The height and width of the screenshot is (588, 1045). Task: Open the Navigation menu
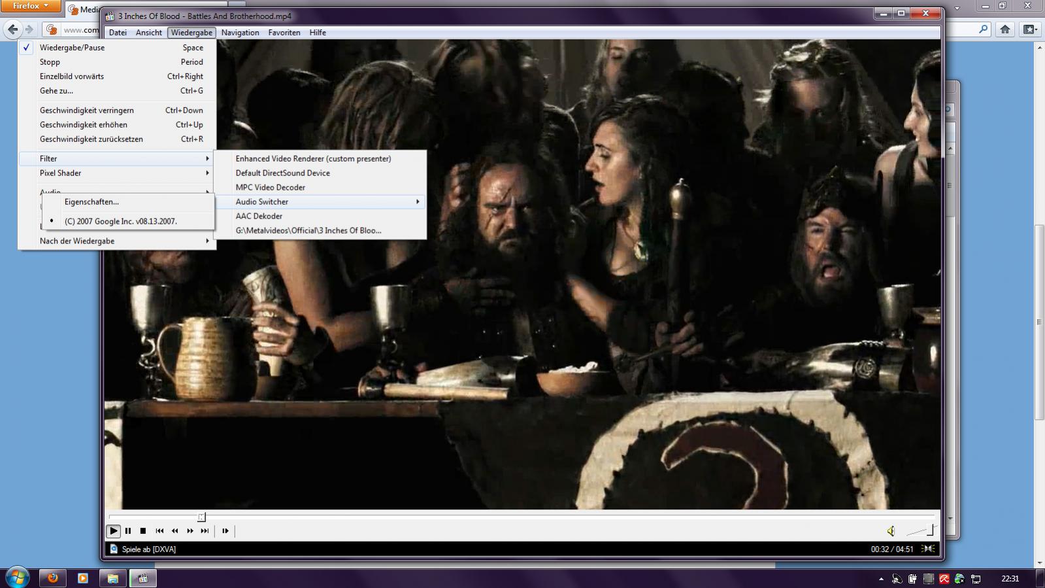[240, 33]
